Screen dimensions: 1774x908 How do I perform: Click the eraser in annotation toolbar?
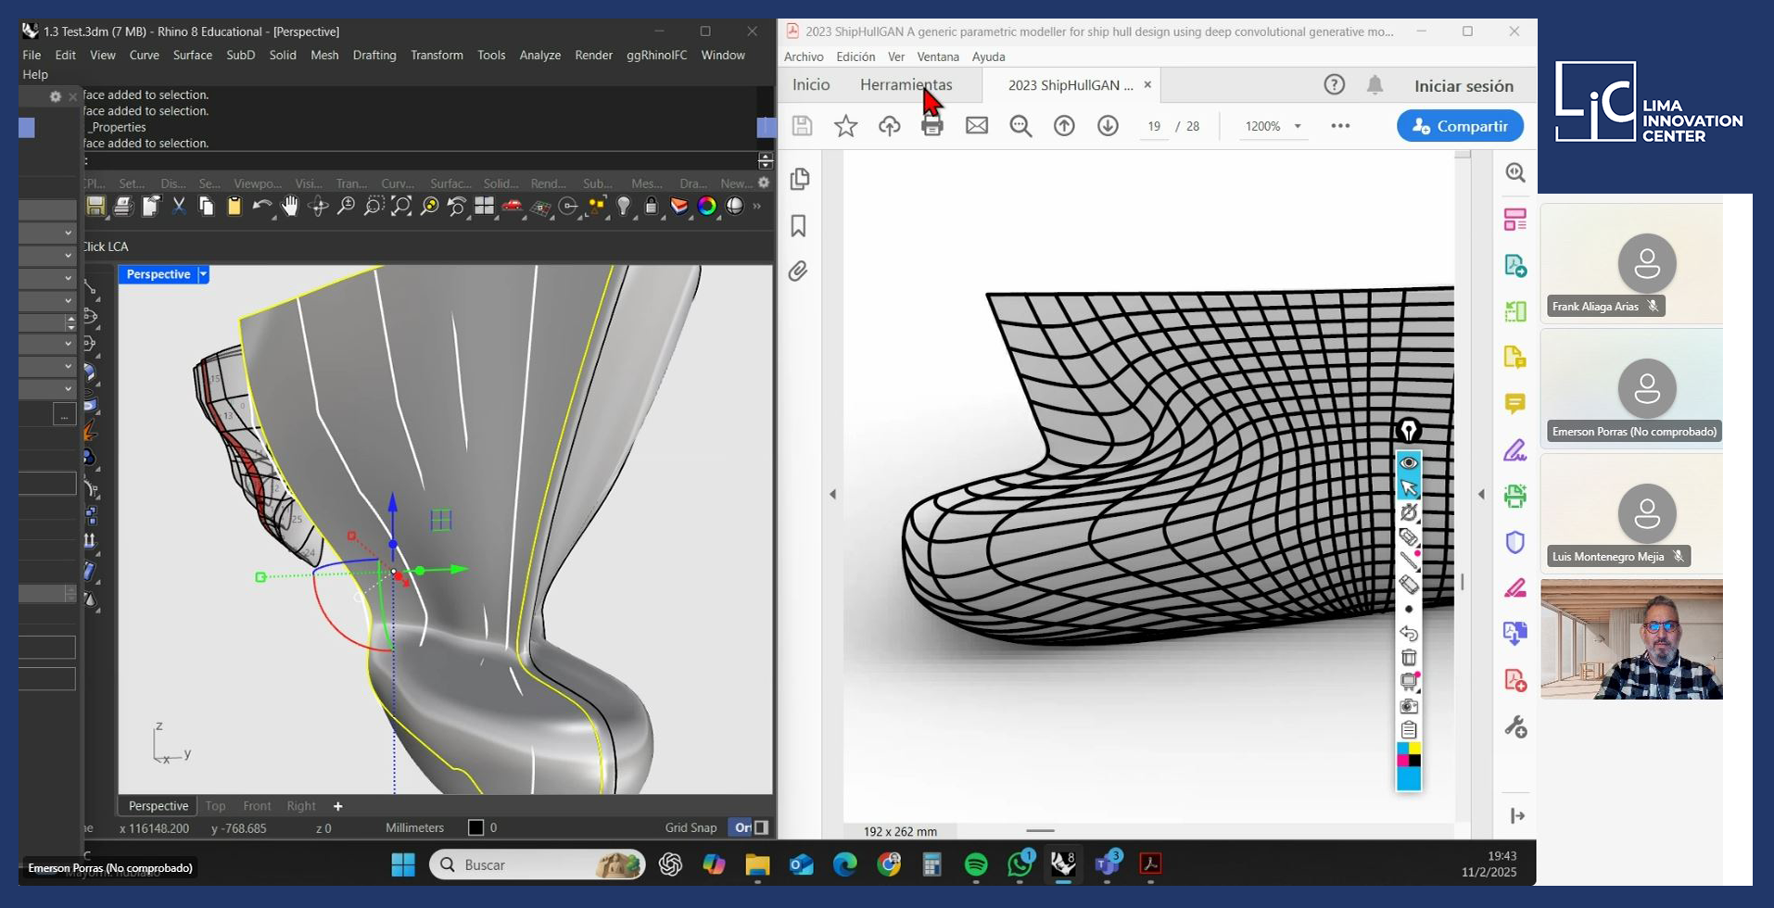coord(1409,585)
